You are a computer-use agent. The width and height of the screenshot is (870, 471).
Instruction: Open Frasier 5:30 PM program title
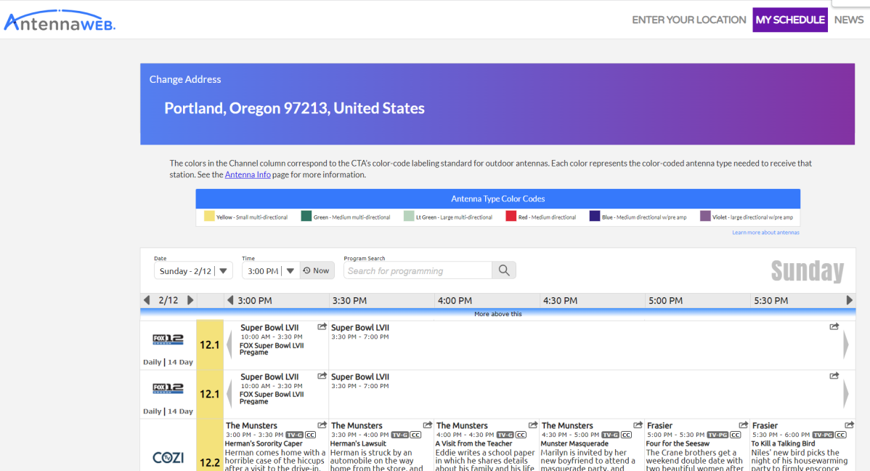pyautogui.click(x=765, y=425)
